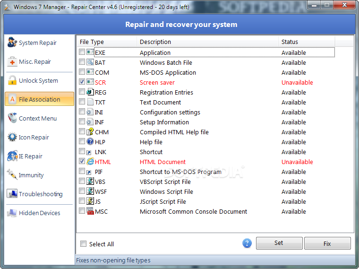
Task: Click 'Available' status in the TXT row
Action: 294,103
